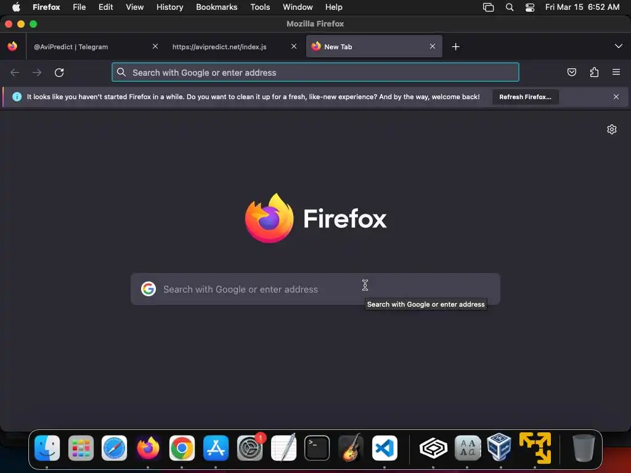631x473 pixels.
Task: Launch Google Chrome from the dock
Action: tap(182, 448)
